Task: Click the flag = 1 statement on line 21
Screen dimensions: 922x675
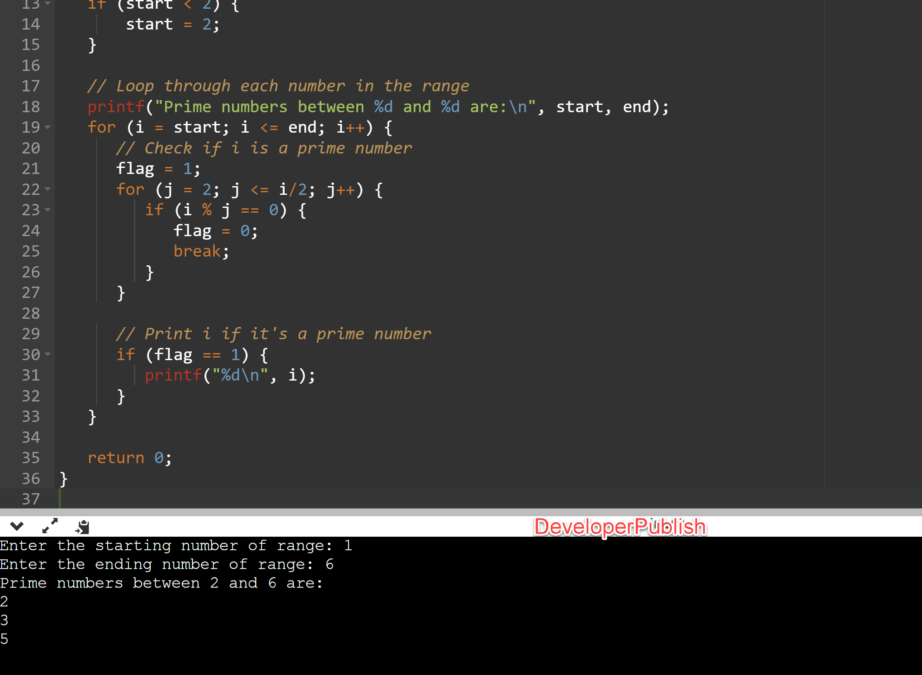Action: pyautogui.click(x=158, y=168)
